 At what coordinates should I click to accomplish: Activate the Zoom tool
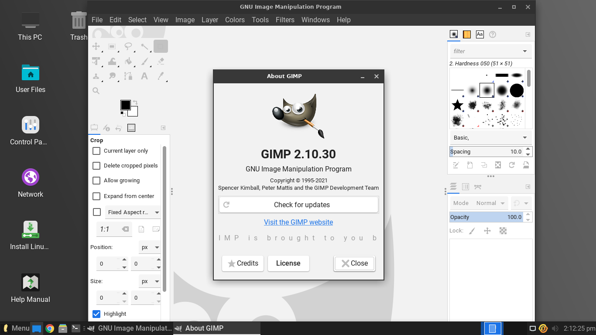click(96, 90)
